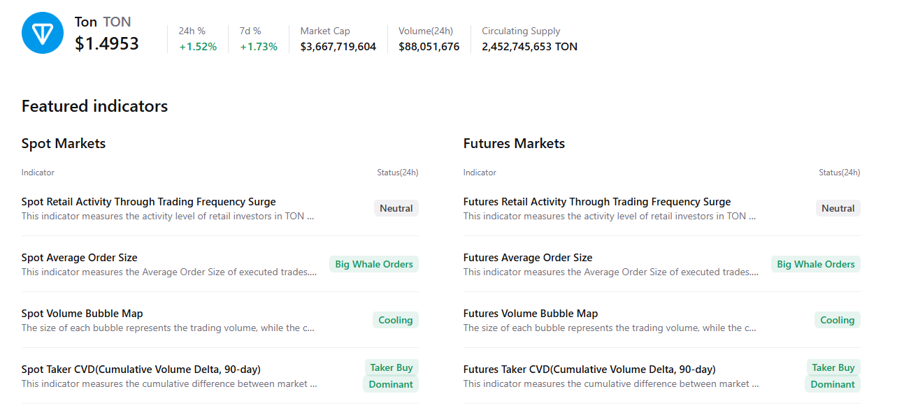Click the Futures Average Order Size indicator
The image size is (897, 417).
pos(528,257)
